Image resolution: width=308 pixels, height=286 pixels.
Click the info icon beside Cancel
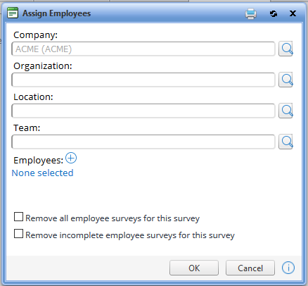click(x=288, y=268)
